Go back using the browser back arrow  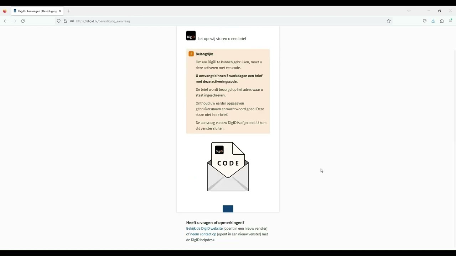[x=6, y=21]
